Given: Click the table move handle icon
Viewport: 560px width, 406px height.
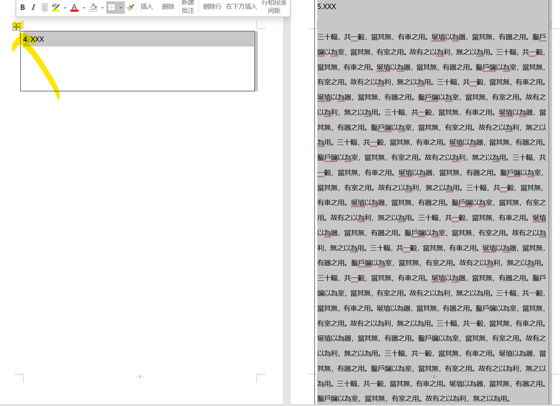Looking at the screenshot, I should point(16,27).
